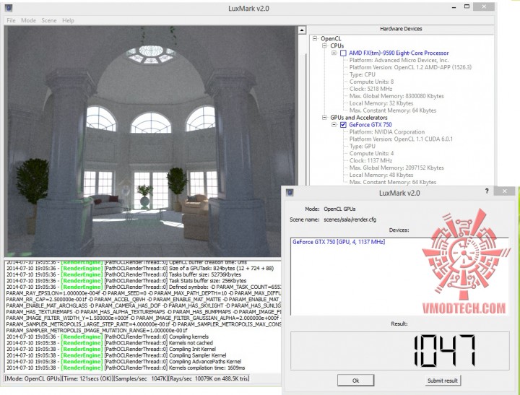Select GeForce GTX 750 in the Devices list
Image resolution: width=520 pixels, height=395 pixels.
339,242
